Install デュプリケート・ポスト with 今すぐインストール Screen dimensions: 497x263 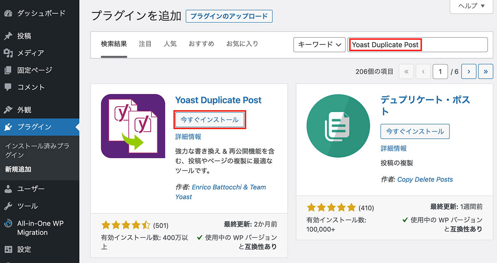[415, 131]
